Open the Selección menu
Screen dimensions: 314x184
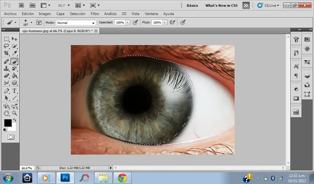pos(77,14)
